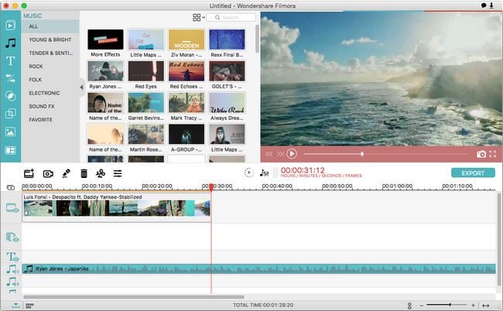The image size is (503, 311).
Task: Select the ALL music category
Action: coord(50,26)
